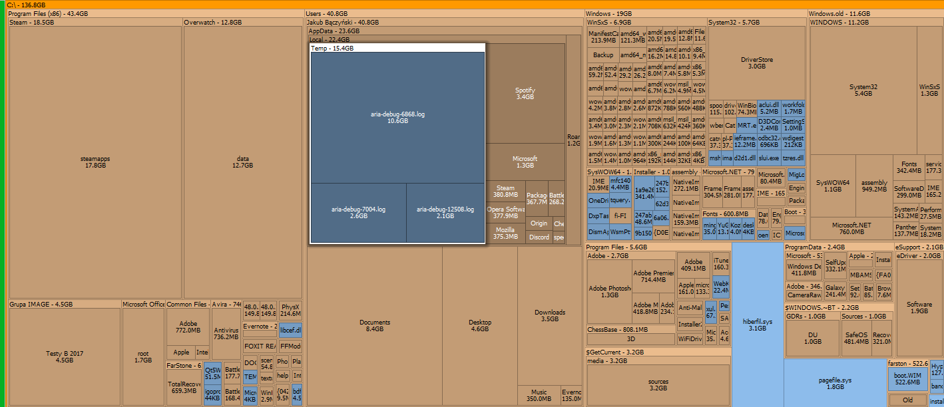
Task: Select the Music 350.0MB block
Action: [539, 396]
